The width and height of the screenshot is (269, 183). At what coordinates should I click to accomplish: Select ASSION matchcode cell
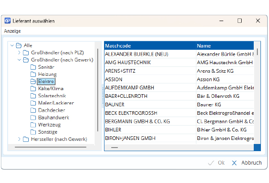coord(150,79)
